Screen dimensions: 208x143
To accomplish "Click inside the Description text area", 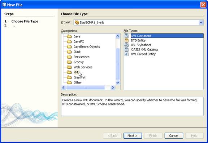I will 132,107.
